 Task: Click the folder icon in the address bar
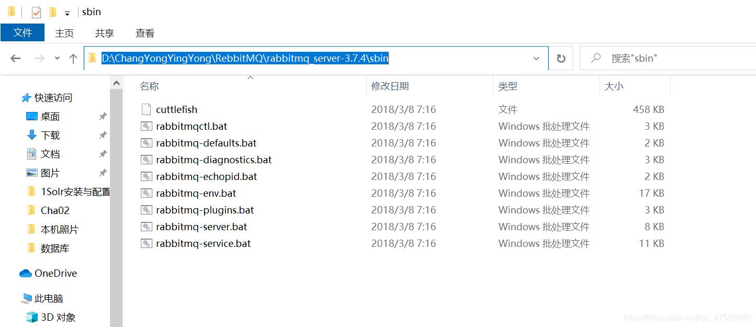coord(92,58)
